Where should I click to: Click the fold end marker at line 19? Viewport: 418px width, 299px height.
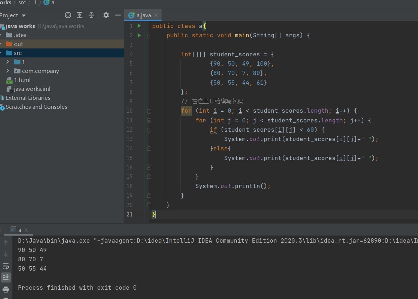tap(149, 196)
